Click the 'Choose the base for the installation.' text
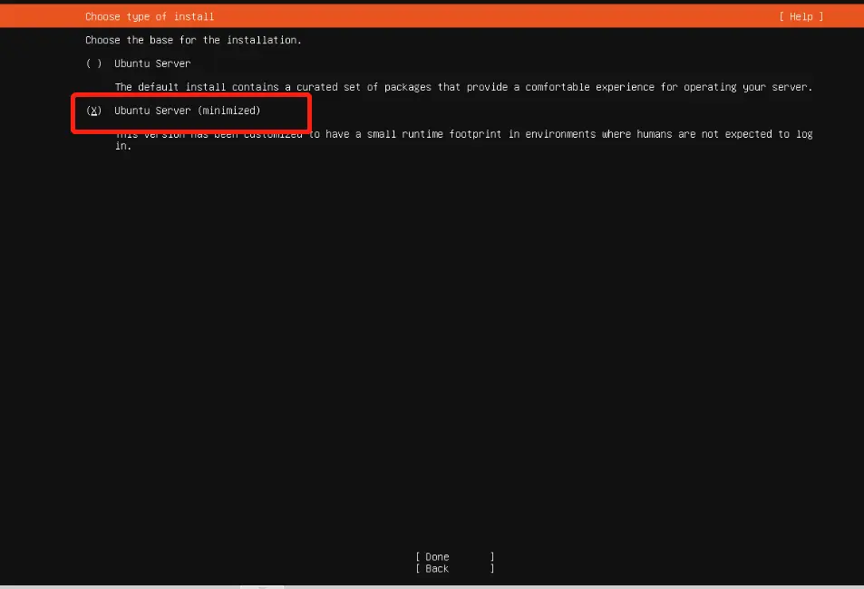The image size is (864, 589). click(x=193, y=40)
